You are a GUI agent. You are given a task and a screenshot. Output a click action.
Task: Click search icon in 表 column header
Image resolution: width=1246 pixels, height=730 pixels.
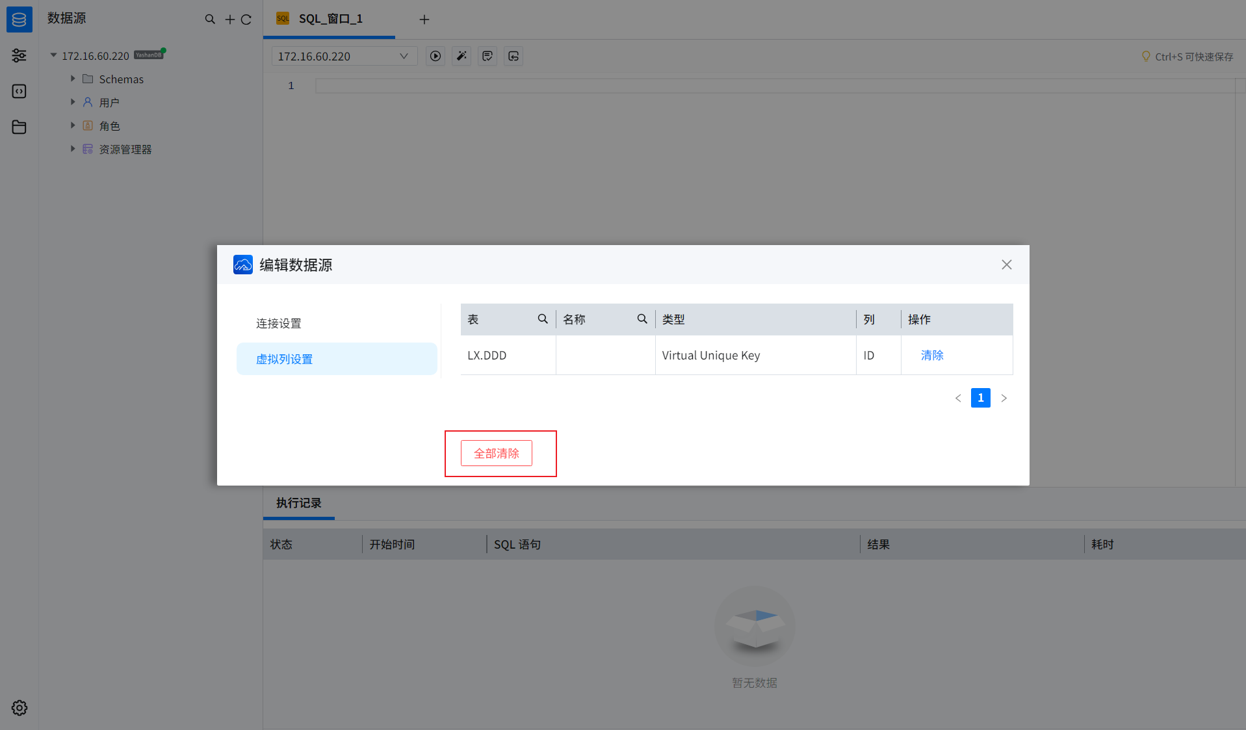click(x=543, y=319)
